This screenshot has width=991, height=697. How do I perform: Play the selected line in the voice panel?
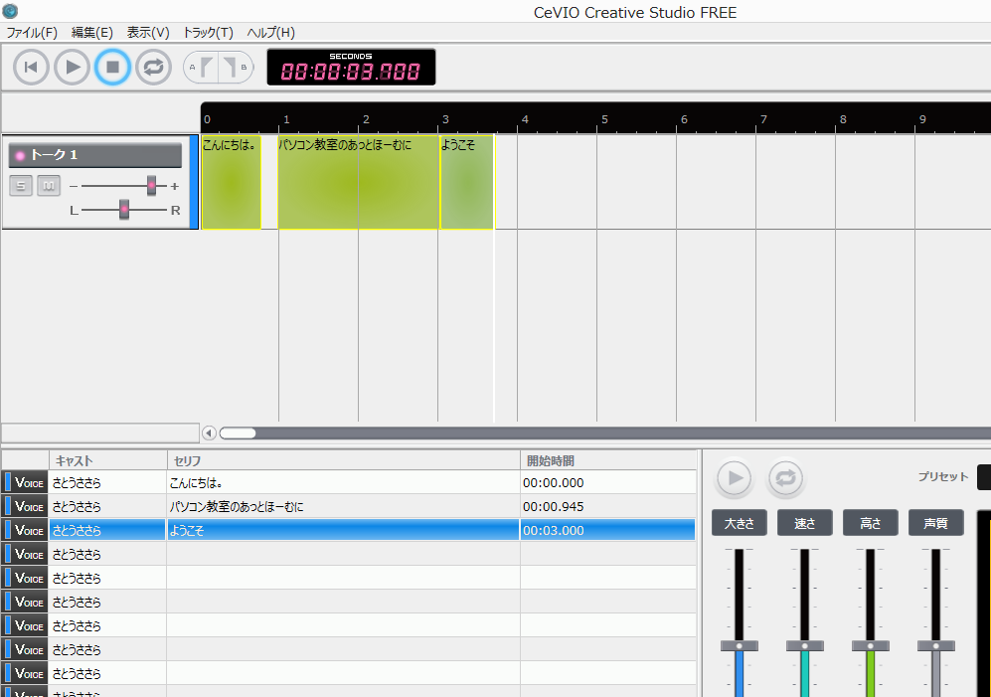point(734,478)
